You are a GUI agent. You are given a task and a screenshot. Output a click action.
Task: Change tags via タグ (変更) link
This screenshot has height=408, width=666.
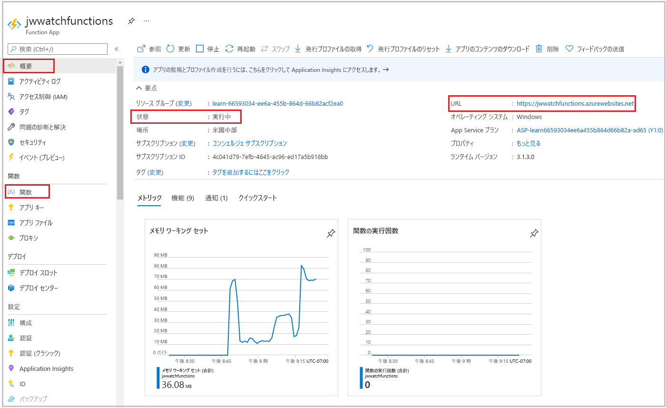click(x=156, y=172)
